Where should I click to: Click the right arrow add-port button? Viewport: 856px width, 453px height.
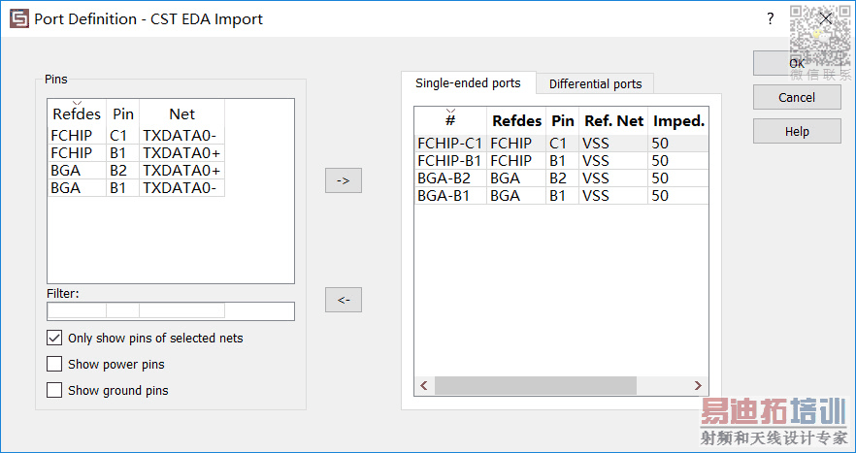(x=343, y=180)
